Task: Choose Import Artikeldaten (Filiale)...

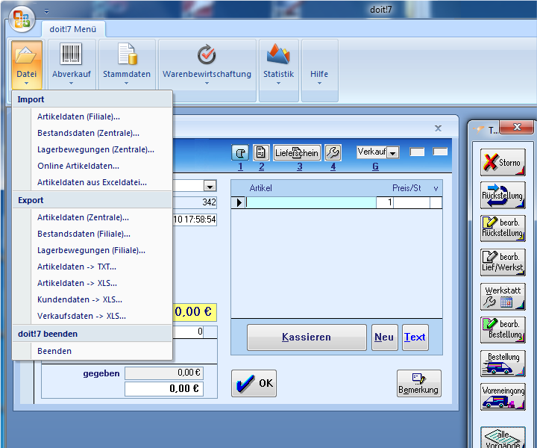Action: click(92, 116)
